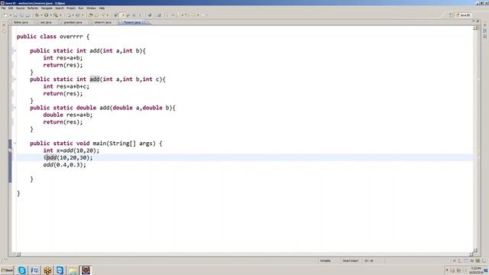Click the vertical scrollbar up arrow
Viewport: 489px width, 275px height.
475,28
